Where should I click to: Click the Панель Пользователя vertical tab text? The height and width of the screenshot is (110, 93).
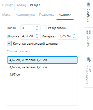click(x=88, y=74)
